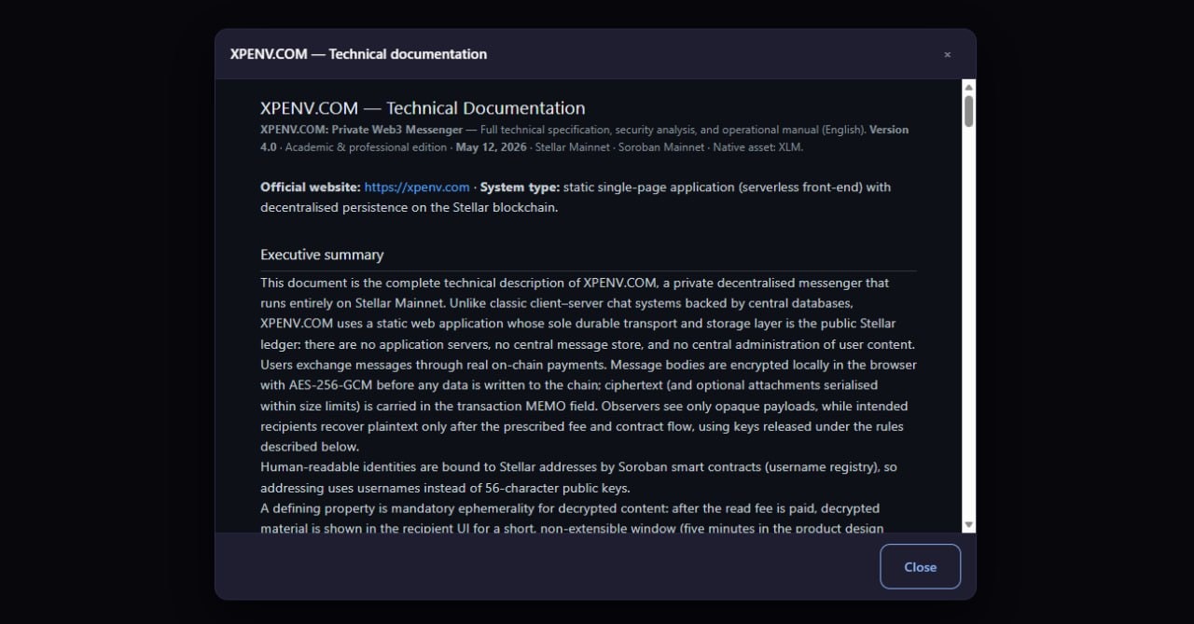Viewport: 1194px width, 624px height.
Task: Click the 'Executive summary' heading
Action: (322, 255)
